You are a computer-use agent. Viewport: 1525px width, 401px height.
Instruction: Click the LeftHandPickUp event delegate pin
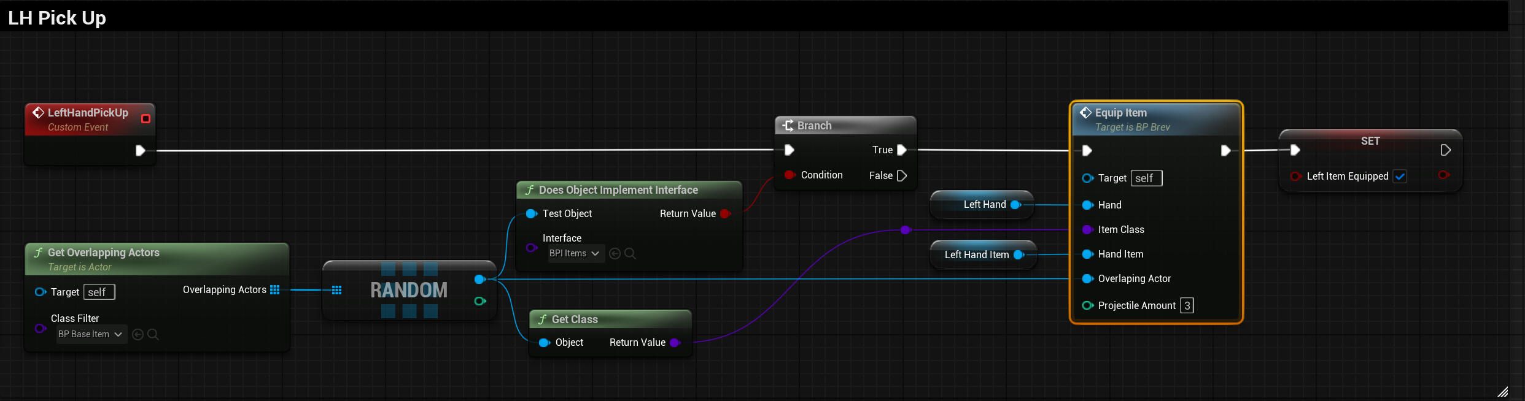146,118
